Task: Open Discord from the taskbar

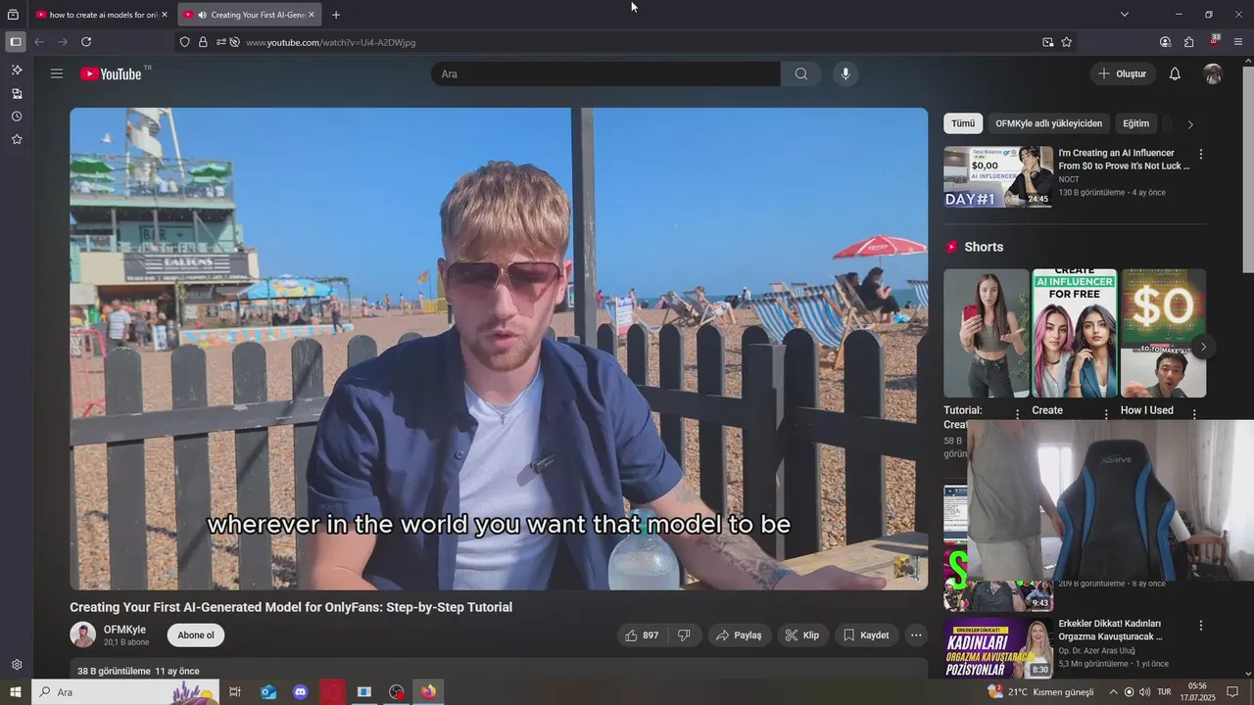Action: click(301, 692)
